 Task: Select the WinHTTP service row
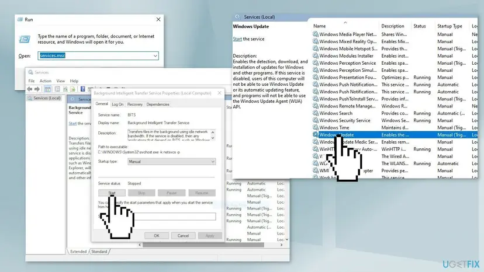[395, 149]
